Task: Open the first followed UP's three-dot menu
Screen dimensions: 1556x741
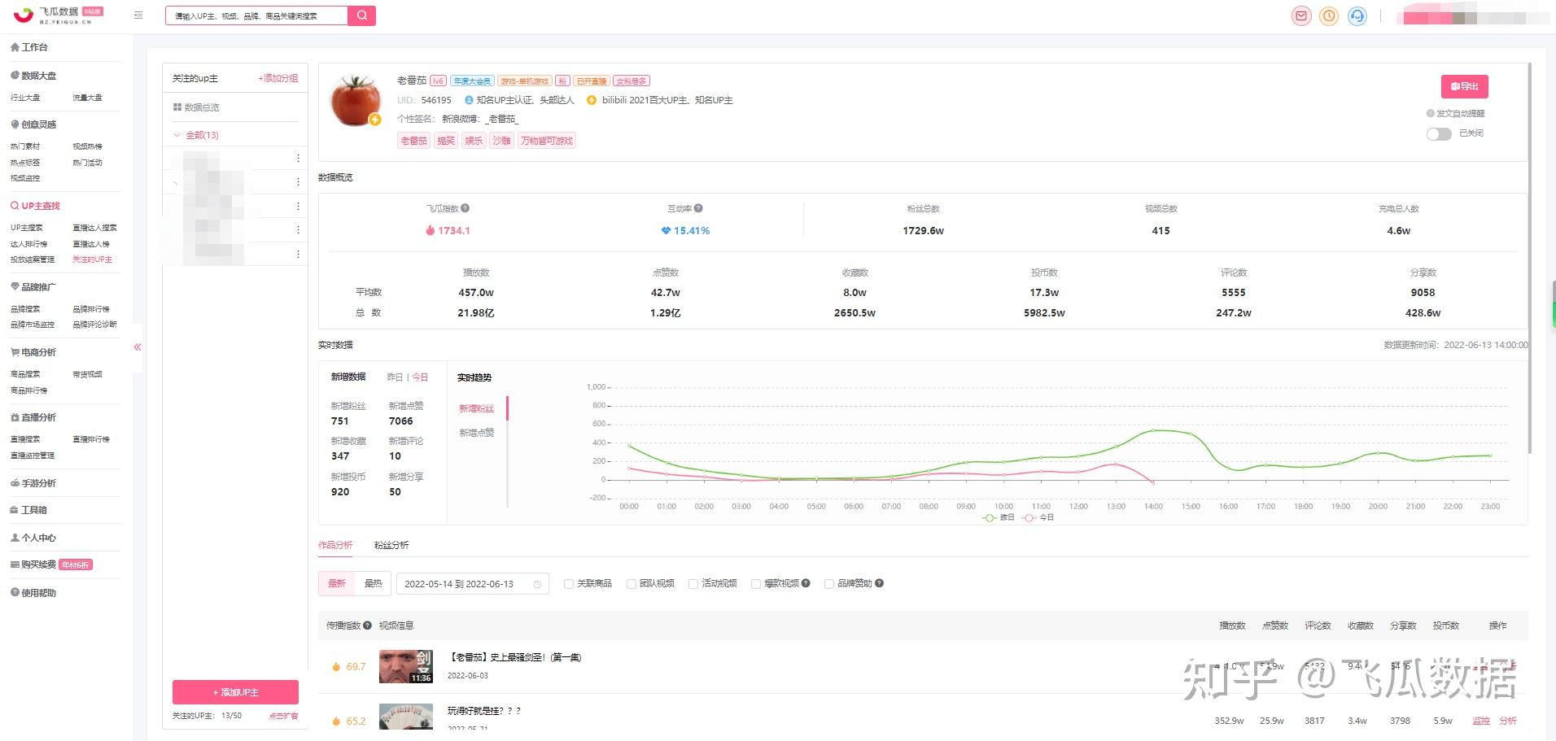Action: pyautogui.click(x=298, y=158)
